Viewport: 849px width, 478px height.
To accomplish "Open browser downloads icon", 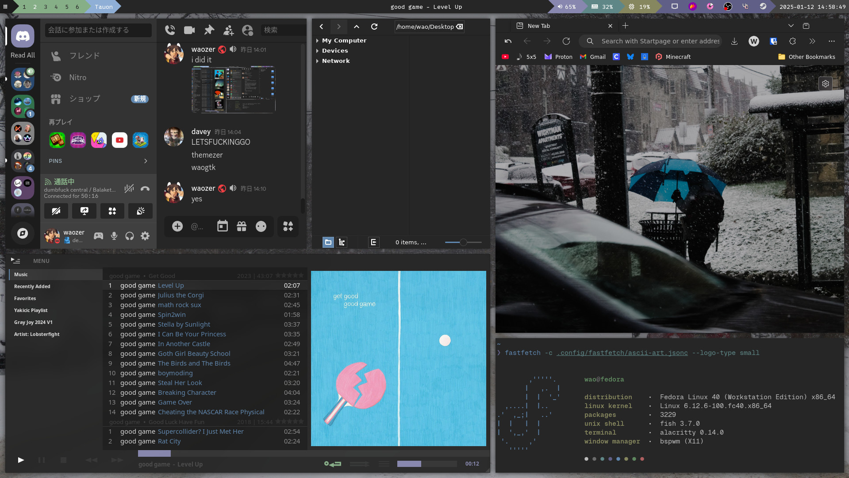I will pos(734,41).
